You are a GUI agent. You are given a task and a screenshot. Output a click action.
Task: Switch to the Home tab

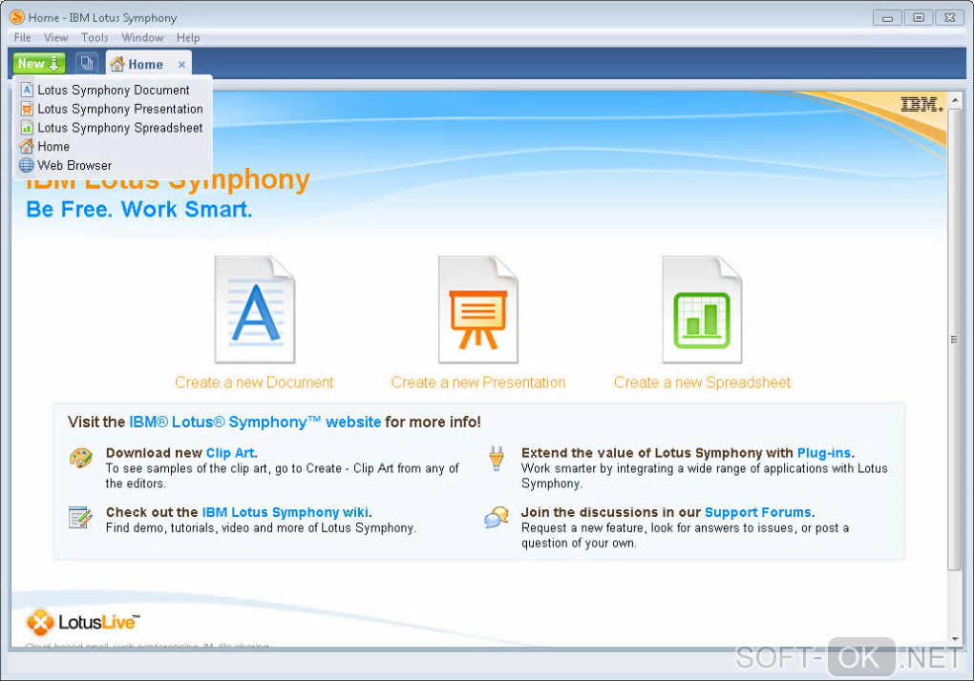coord(145,65)
